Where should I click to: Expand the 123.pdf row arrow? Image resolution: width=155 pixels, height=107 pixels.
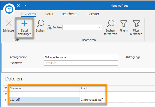point(6,100)
